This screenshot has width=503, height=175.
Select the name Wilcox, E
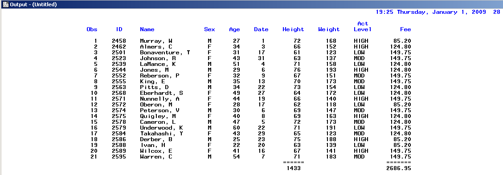(156, 151)
